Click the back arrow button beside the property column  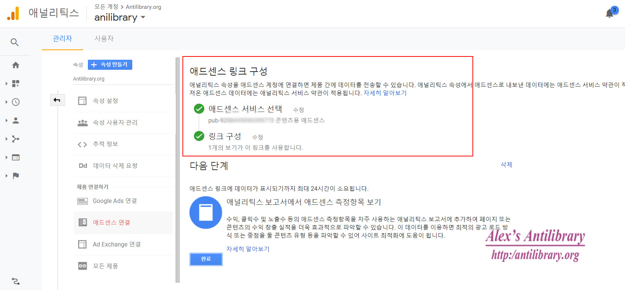(x=57, y=100)
